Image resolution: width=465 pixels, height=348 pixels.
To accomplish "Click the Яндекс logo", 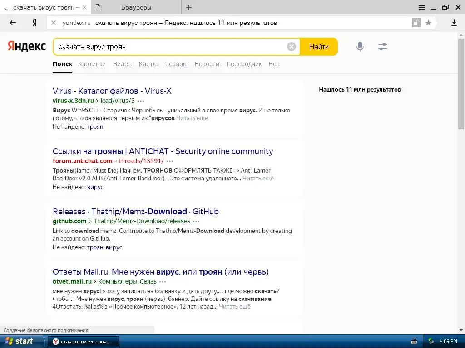I will (27, 47).
